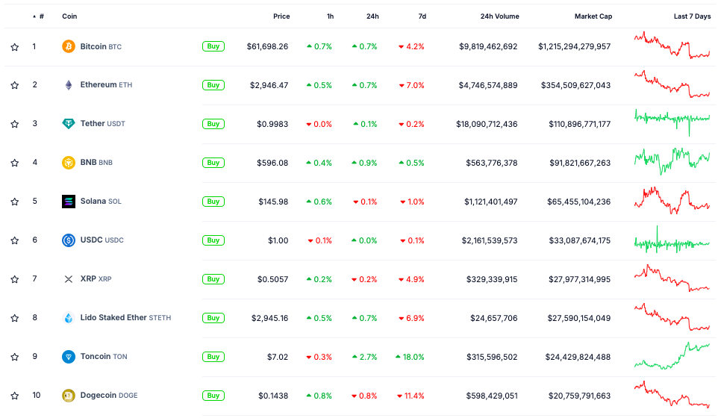Image resolution: width=721 pixels, height=418 pixels.
Task: Click the Solana logo icon
Action: [69, 202]
